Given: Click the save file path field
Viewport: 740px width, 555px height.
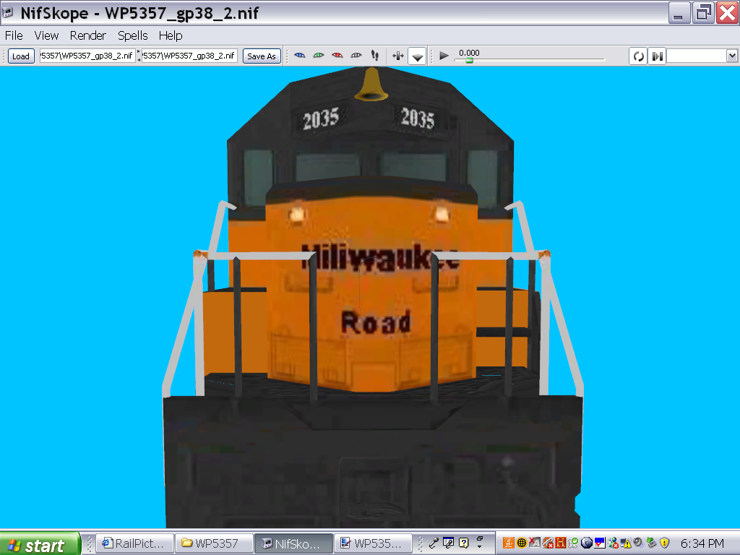Looking at the screenshot, I should pyautogui.click(x=190, y=56).
